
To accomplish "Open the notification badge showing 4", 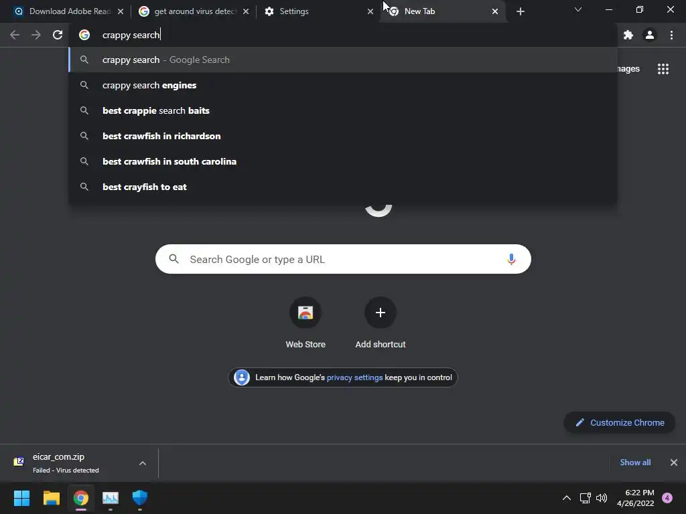I will [667, 498].
